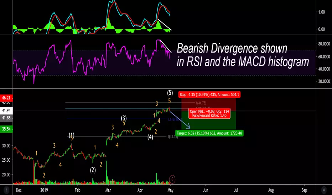Image resolution: width=332 pixels, height=195 pixels.
Task: Click the Jun label on time axis
Action: [x=206, y=190]
